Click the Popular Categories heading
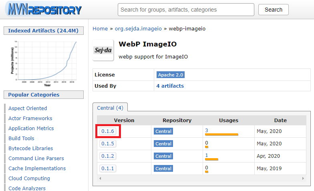Viewport: 314px width, 191px height. pyautogui.click(x=43, y=94)
